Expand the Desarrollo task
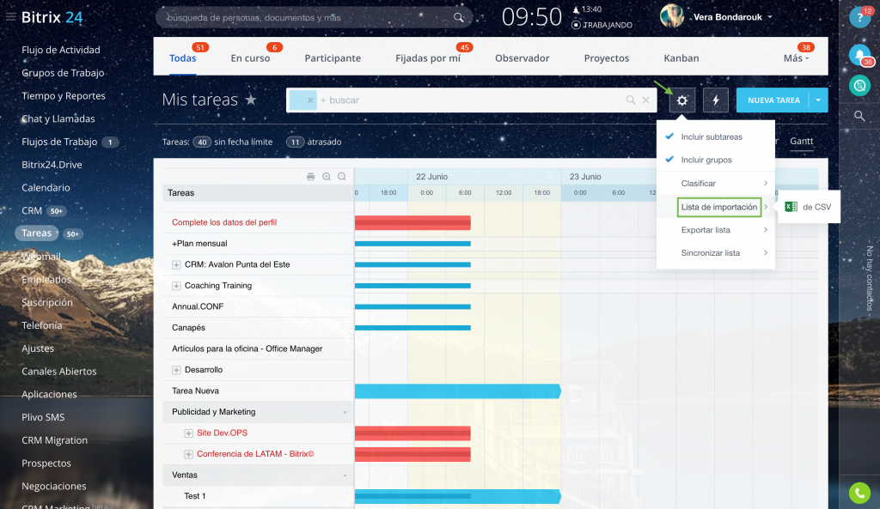The image size is (880, 509). coord(176,370)
